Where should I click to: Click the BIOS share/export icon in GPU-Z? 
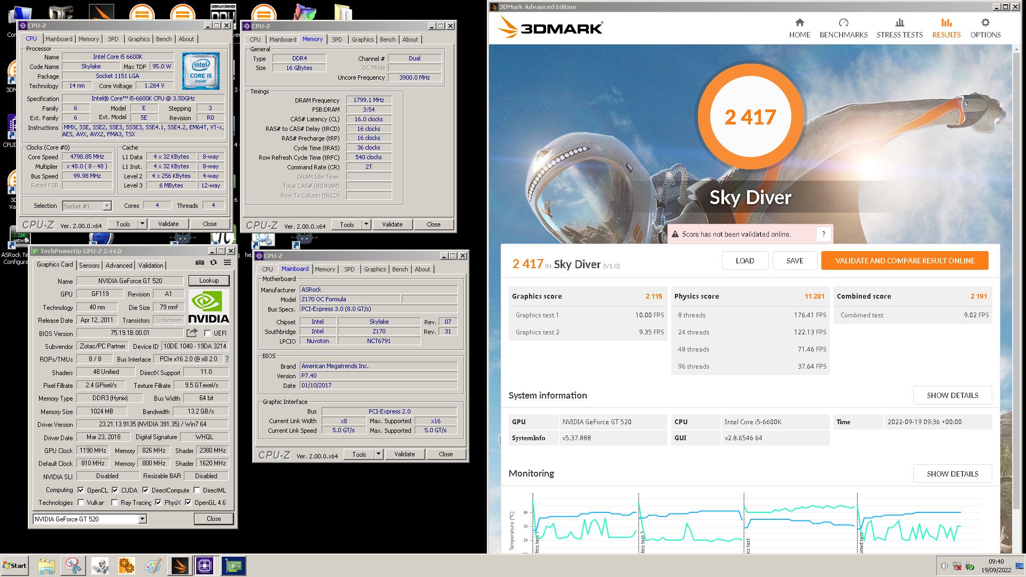coord(192,333)
